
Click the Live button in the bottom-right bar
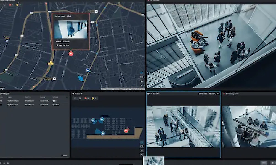pos(264,163)
